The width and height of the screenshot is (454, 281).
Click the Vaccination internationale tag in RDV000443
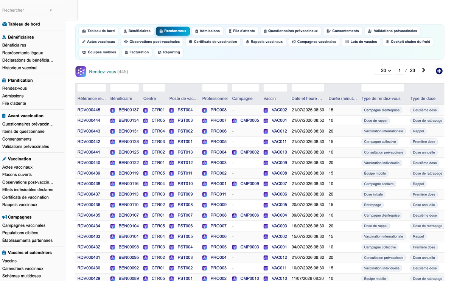pyautogui.click(x=384, y=131)
